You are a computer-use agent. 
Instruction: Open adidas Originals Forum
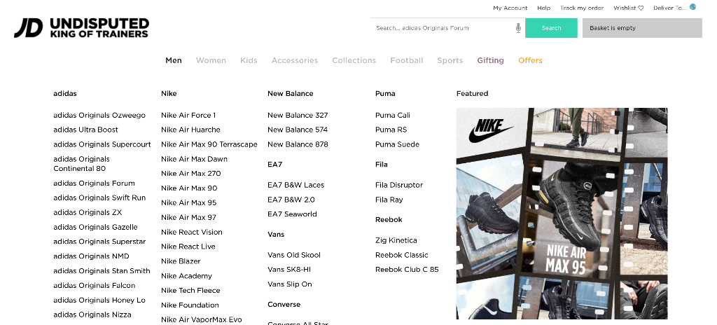pyautogui.click(x=95, y=183)
